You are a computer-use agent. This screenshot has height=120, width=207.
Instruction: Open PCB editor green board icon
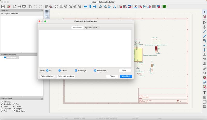164,6
